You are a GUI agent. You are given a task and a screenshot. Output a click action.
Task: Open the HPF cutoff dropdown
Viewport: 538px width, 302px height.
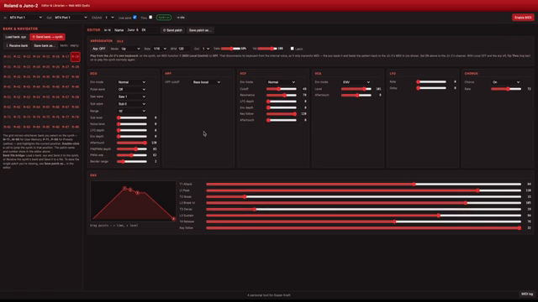point(207,82)
